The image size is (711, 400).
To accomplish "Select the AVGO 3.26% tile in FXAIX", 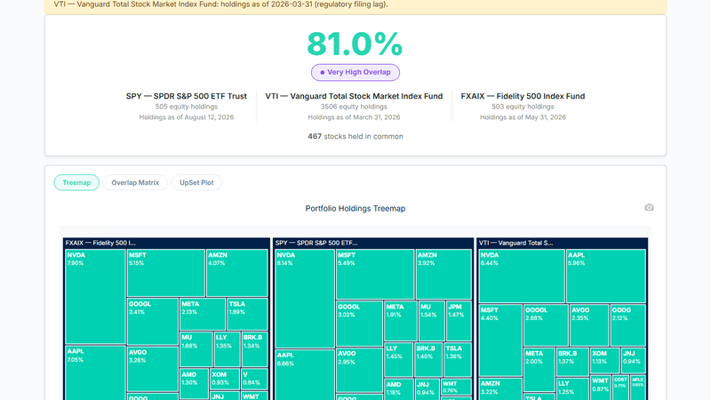I will coord(153,369).
